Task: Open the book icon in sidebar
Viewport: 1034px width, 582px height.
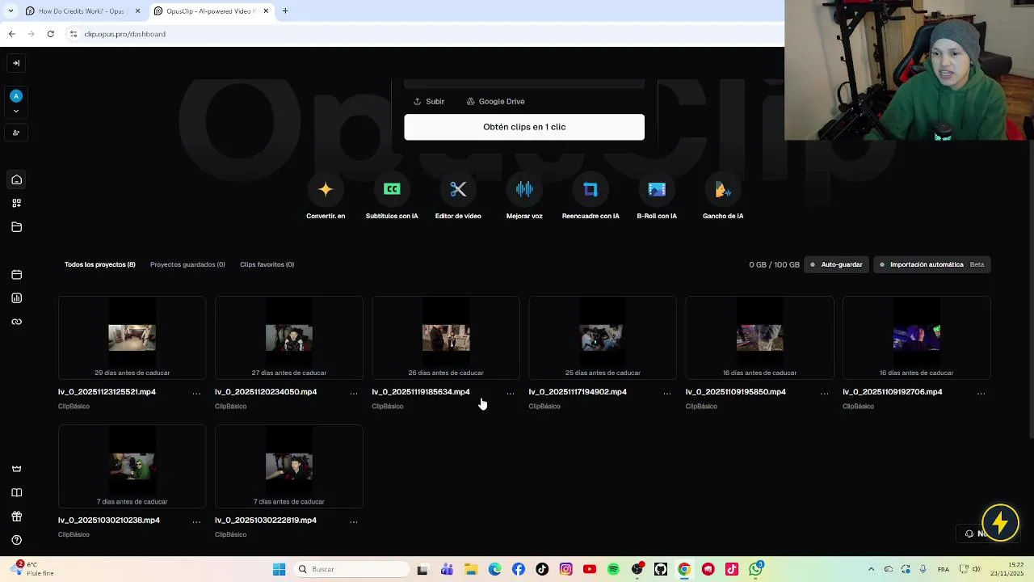Action: [16, 492]
